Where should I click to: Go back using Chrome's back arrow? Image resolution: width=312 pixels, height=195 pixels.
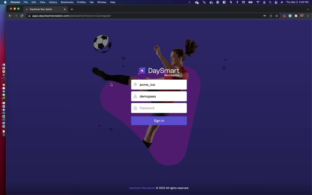click(x=10, y=16)
